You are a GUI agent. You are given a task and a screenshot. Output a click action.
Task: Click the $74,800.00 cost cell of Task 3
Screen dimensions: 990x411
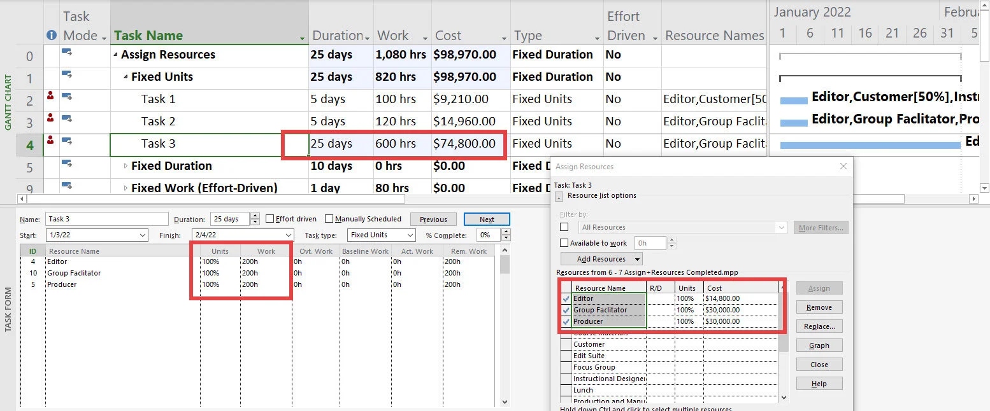pos(470,144)
